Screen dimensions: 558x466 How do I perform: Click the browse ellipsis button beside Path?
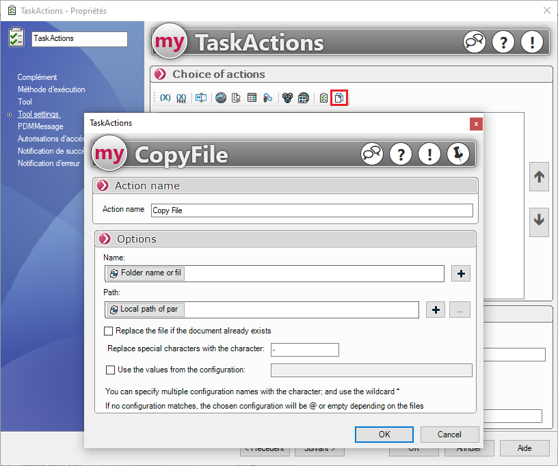coord(460,310)
